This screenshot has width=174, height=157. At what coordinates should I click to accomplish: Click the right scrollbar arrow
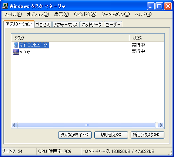click(x=161, y=125)
